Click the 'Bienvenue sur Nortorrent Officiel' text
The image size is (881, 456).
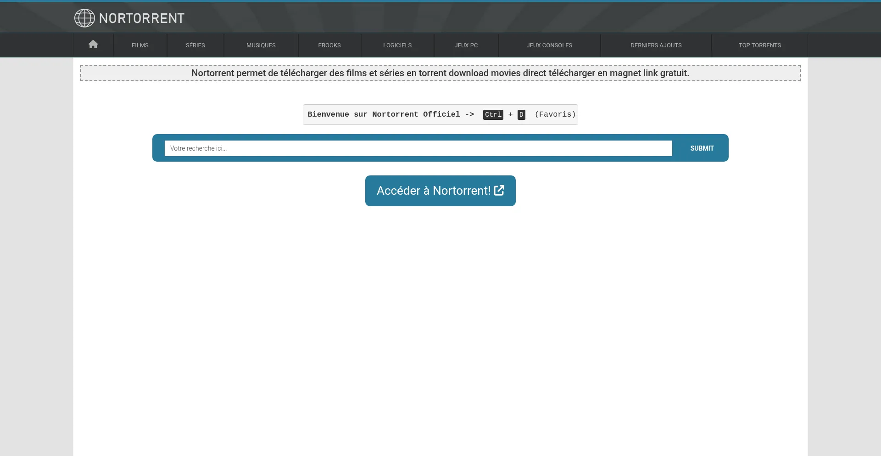(384, 114)
